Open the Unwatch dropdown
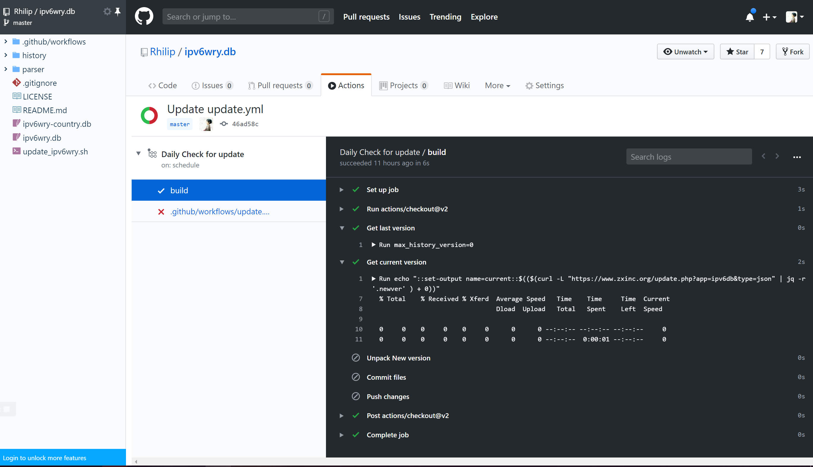 pos(685,52)
